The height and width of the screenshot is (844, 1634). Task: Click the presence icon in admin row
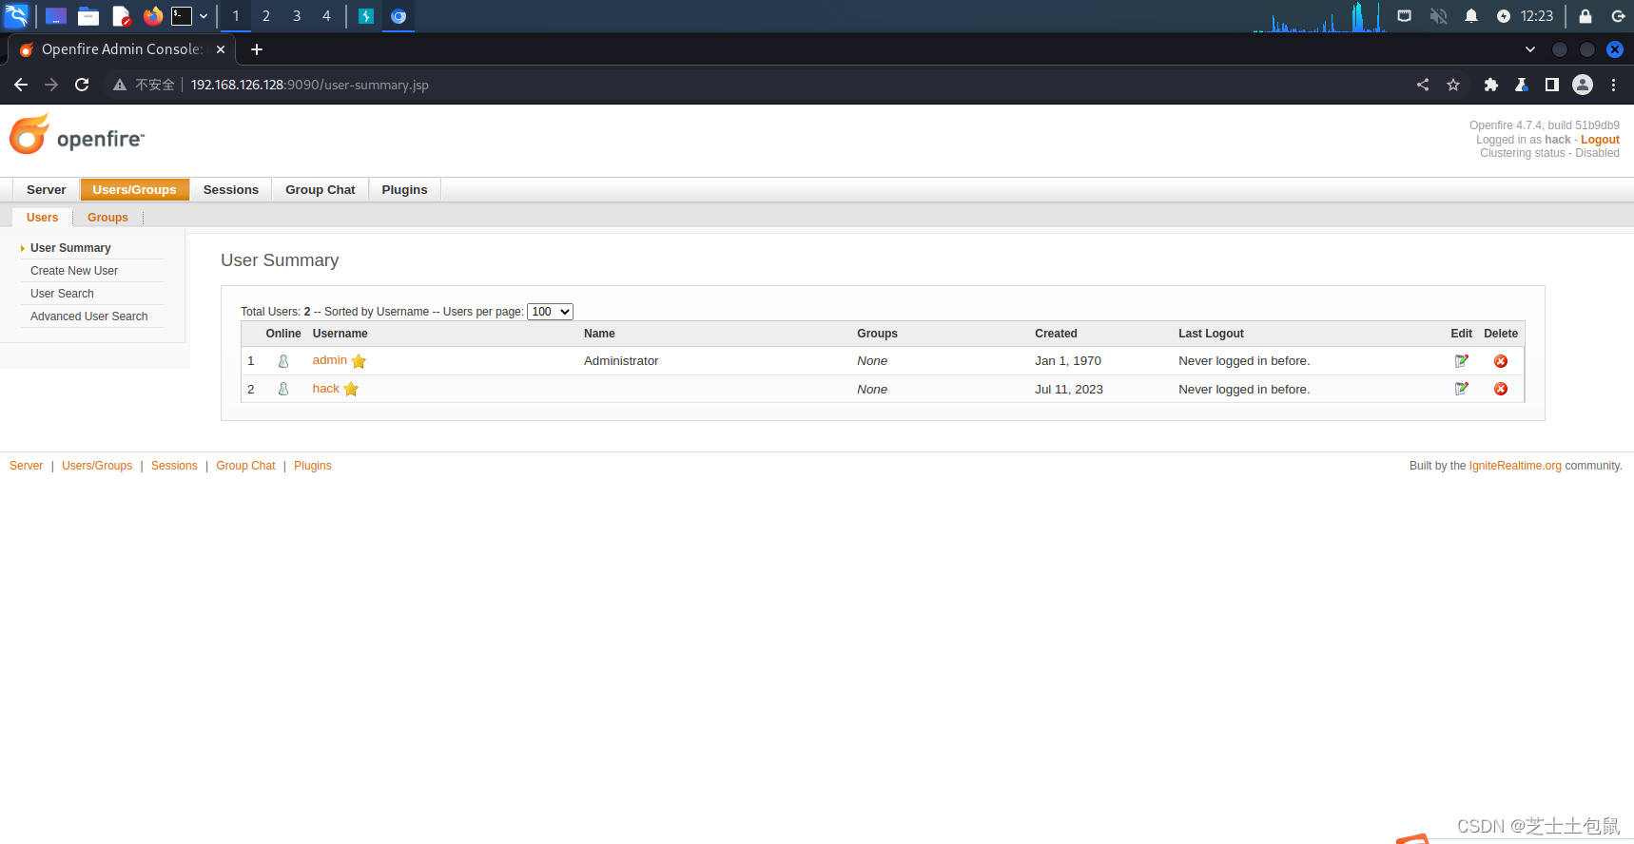(283, 361)
